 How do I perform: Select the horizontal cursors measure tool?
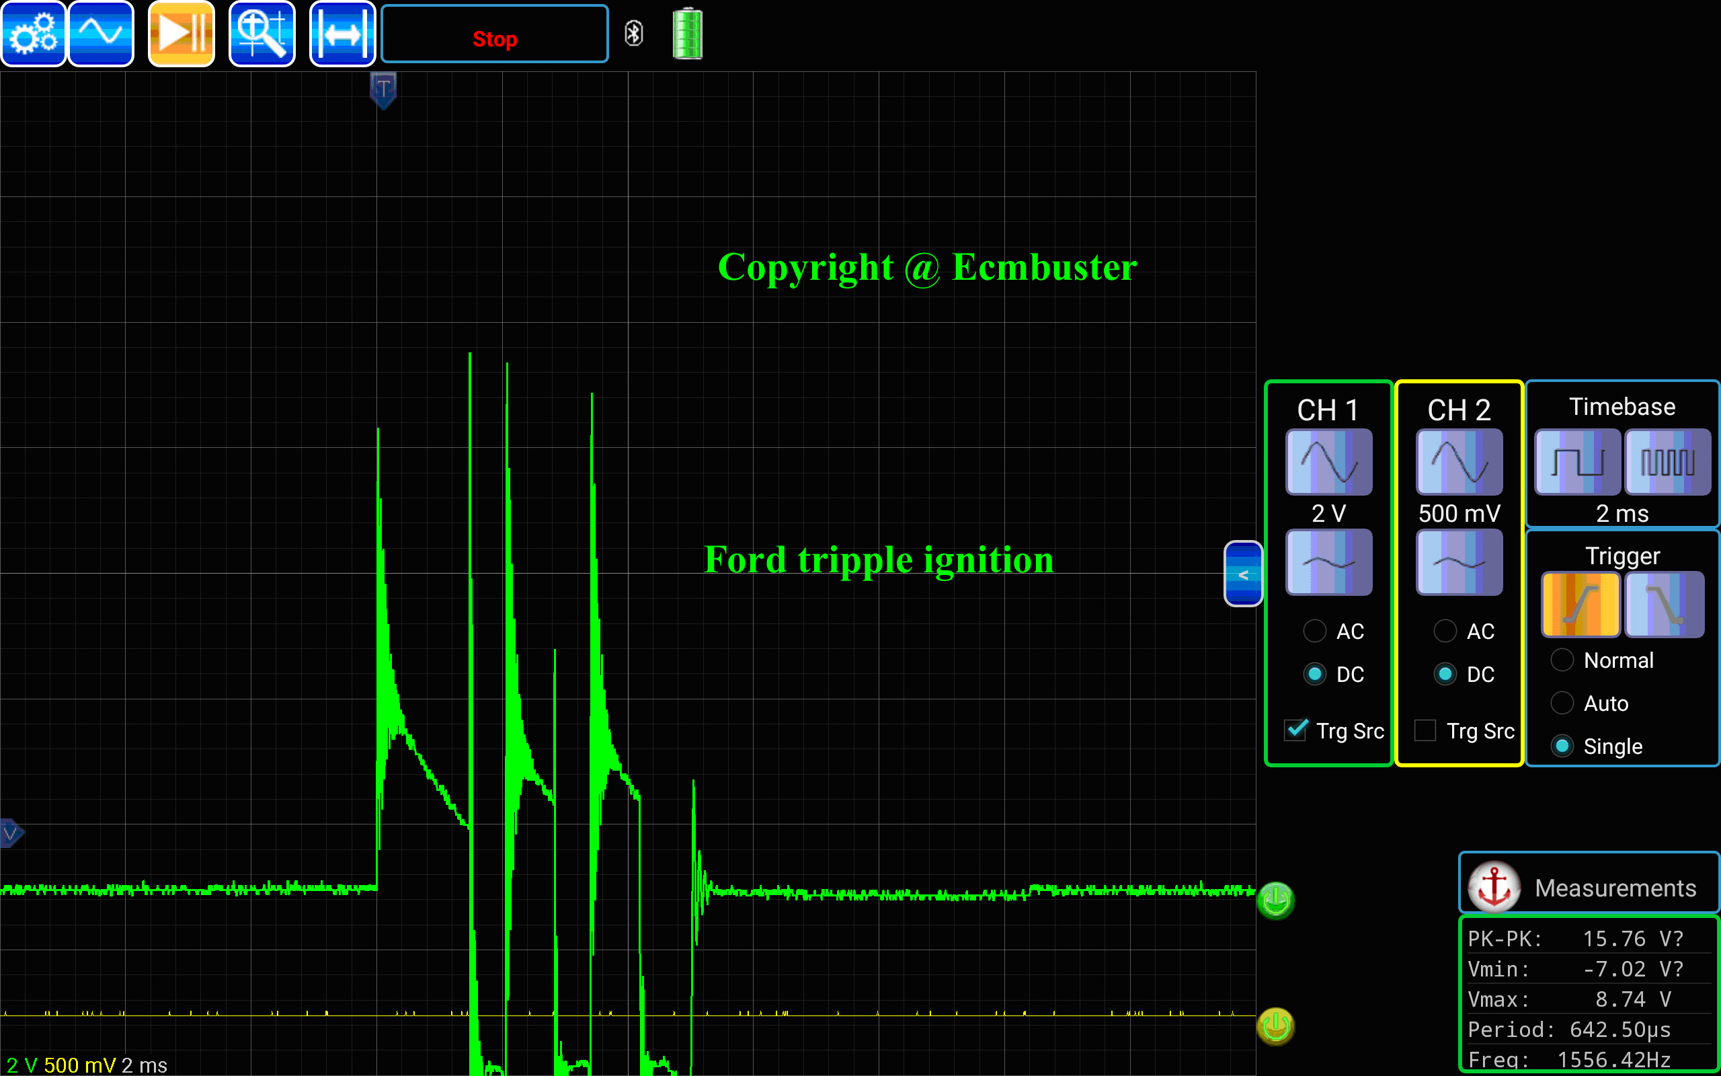(343, 34)
